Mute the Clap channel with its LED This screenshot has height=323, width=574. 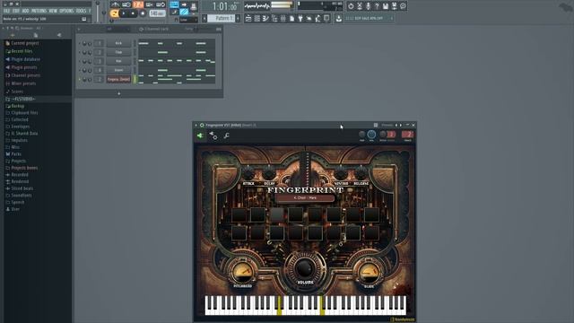(80, 52)
